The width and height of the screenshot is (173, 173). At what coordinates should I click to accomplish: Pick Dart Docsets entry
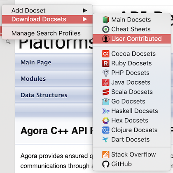[x=132, y=140]
